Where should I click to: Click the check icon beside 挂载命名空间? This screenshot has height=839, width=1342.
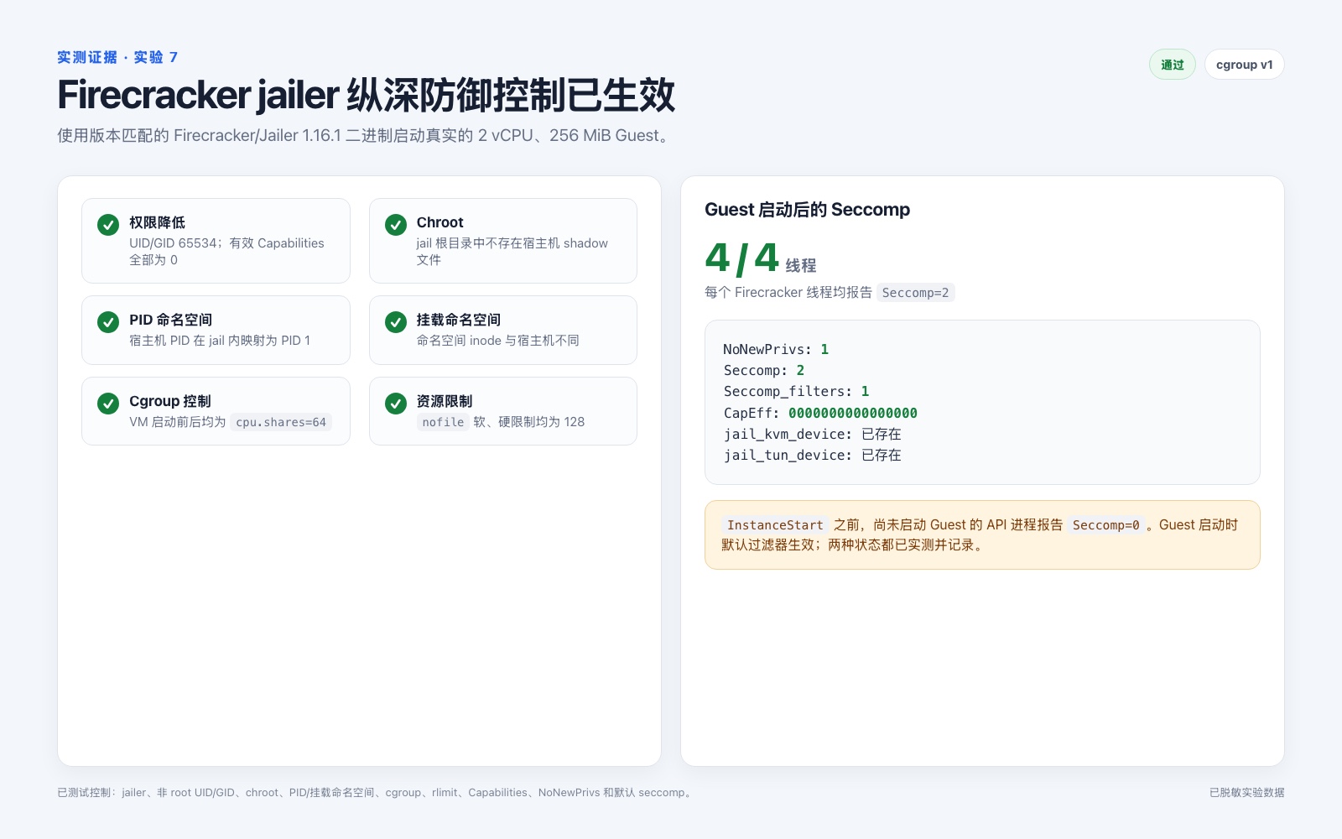pos(396,322)
